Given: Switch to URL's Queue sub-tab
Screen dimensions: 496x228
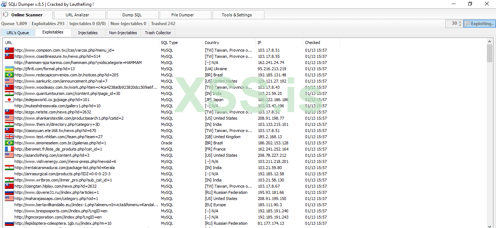Looking at the screenshot, I should click(x=18, y=33).
